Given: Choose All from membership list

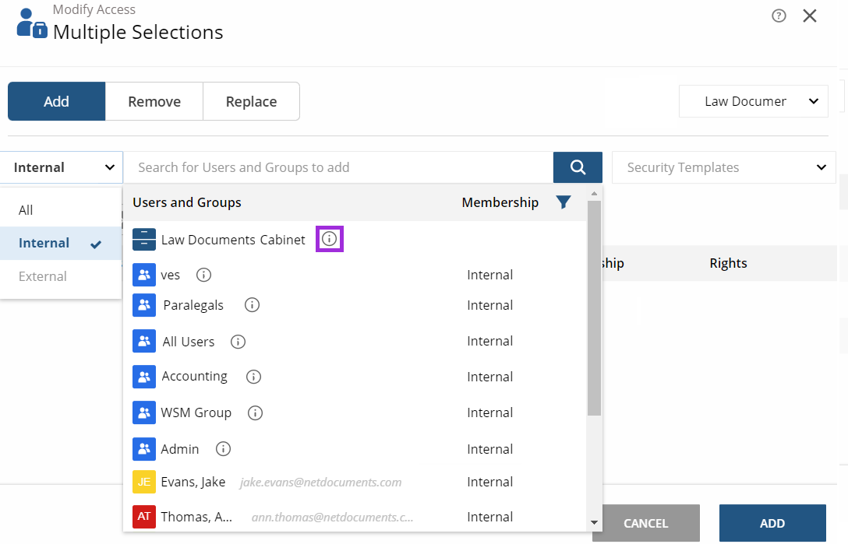Looking at the screenshot, I should [x=61, y=210].
